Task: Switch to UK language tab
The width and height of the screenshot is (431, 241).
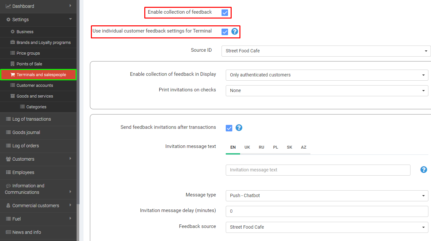Action: [x=247, y=147]
